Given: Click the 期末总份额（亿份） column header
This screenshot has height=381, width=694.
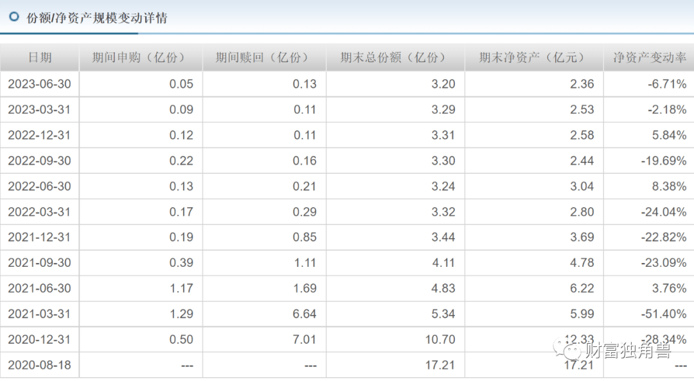Looking at the screenshot, I should click(393, 58).
